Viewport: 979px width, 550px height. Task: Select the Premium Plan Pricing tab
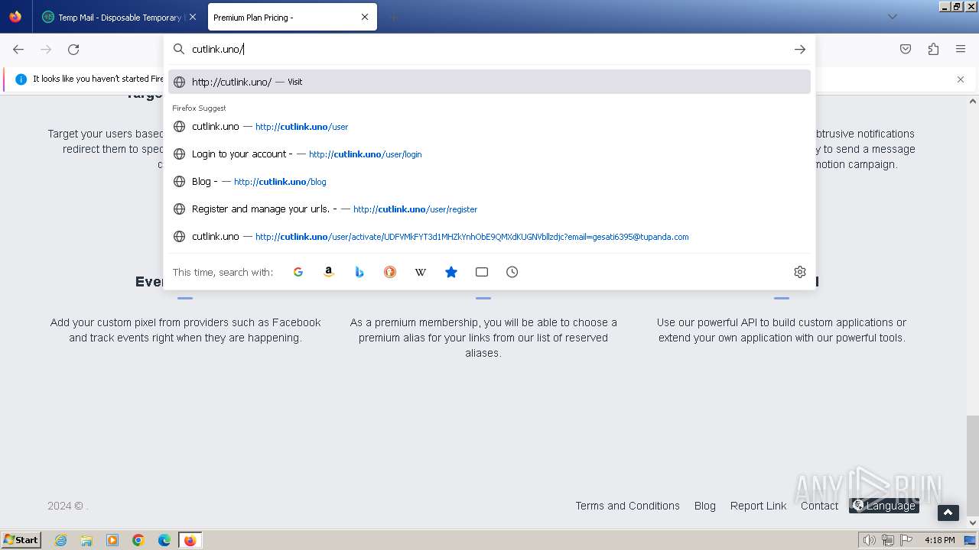pos(292,17)
